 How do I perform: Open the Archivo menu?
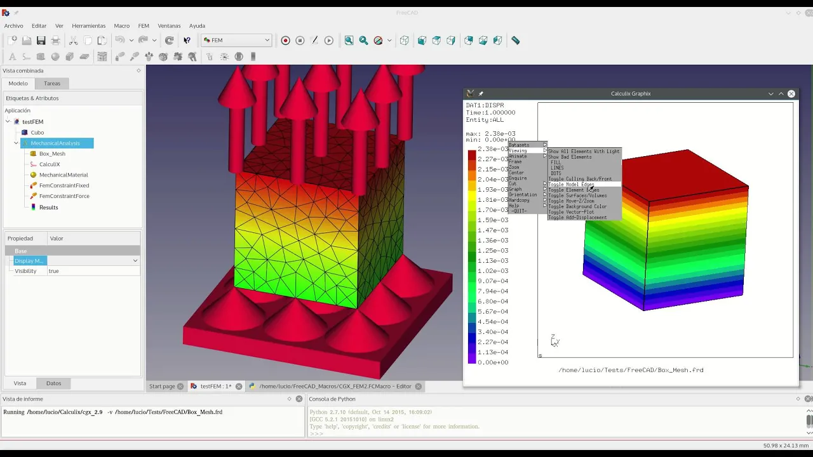pyautogui.click(x=13, y=26)
